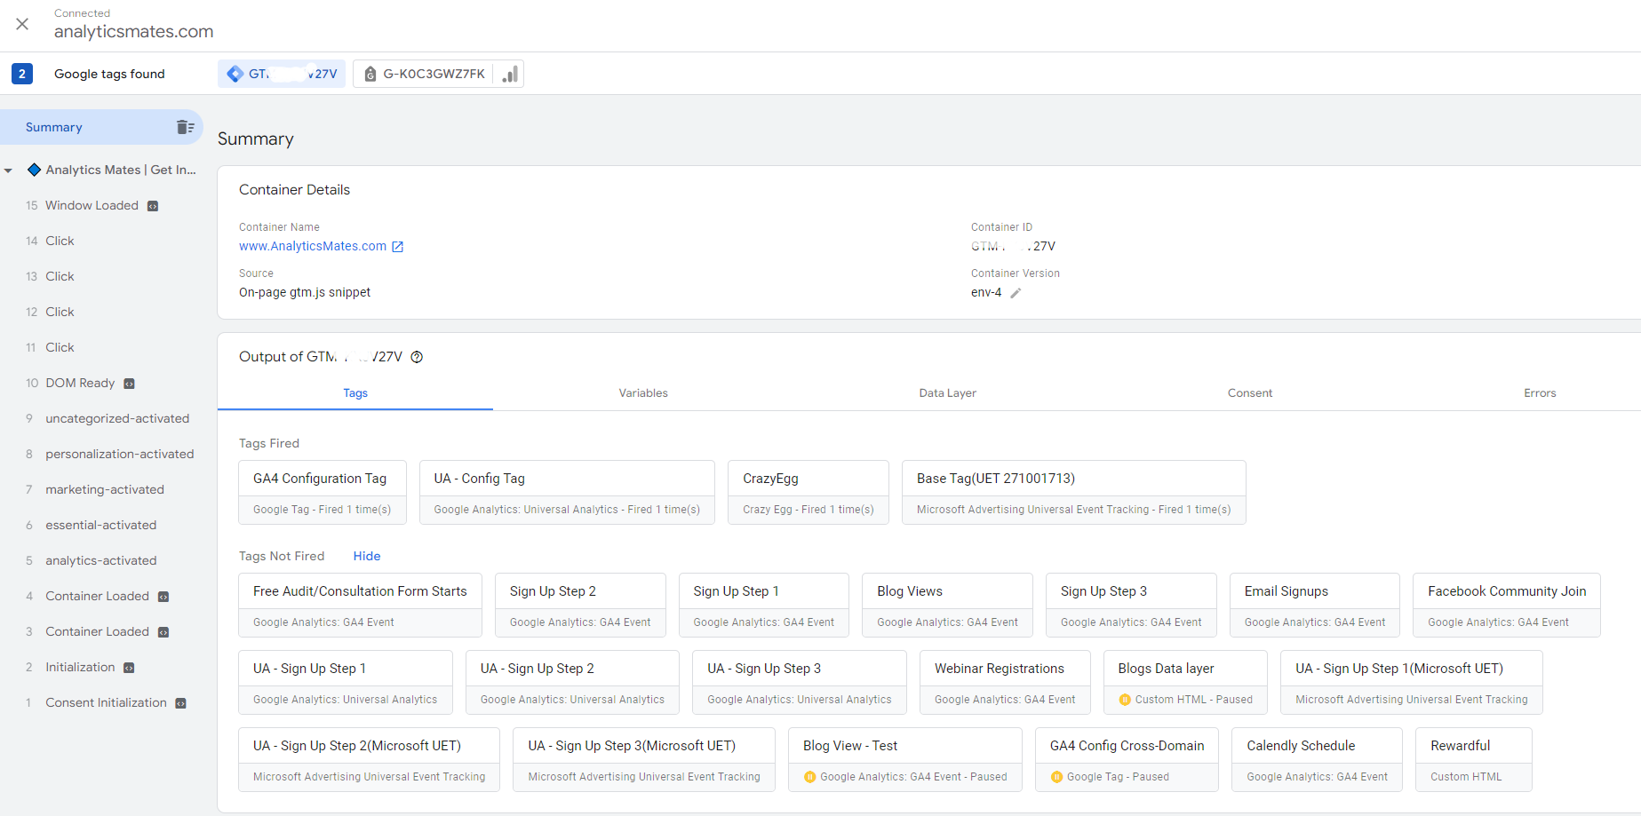Select event analytics-activated
Screen dimensions: 1641x816
pyautogui.click(x=101, y=560)
